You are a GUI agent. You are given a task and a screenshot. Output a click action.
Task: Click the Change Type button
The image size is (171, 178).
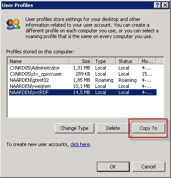pos(75,128)
